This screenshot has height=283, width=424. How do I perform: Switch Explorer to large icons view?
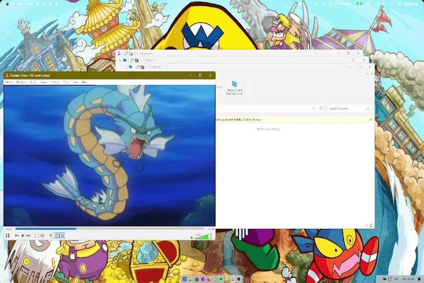click(371, 225)
